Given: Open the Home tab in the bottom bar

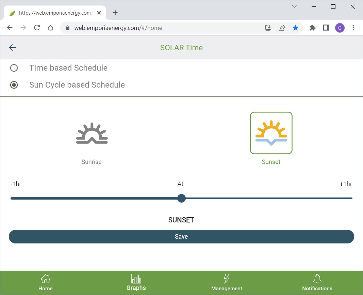Looking at the screenshot, I should tap(46, 283).
